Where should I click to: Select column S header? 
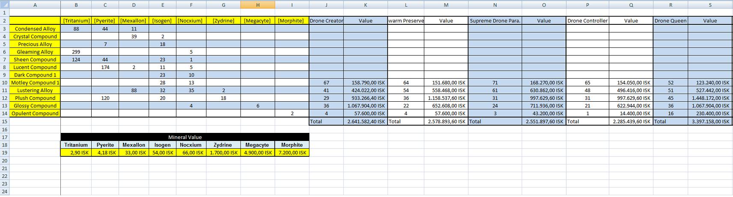point(710,5)
